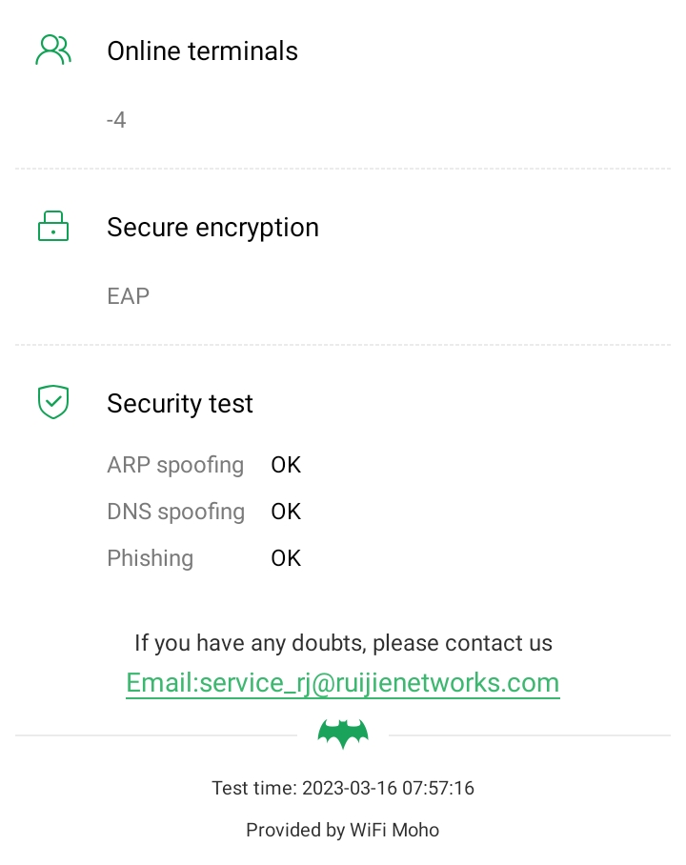The image size is (686, 865).
Task: Click the Test time timestamp
Action: (x=343, y=789)
